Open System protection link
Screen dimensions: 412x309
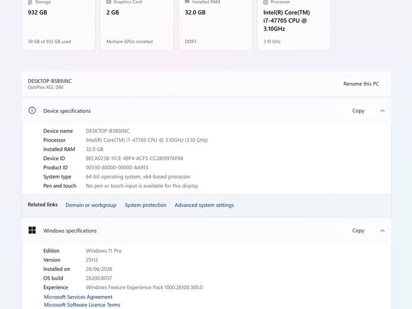[145, 205]
